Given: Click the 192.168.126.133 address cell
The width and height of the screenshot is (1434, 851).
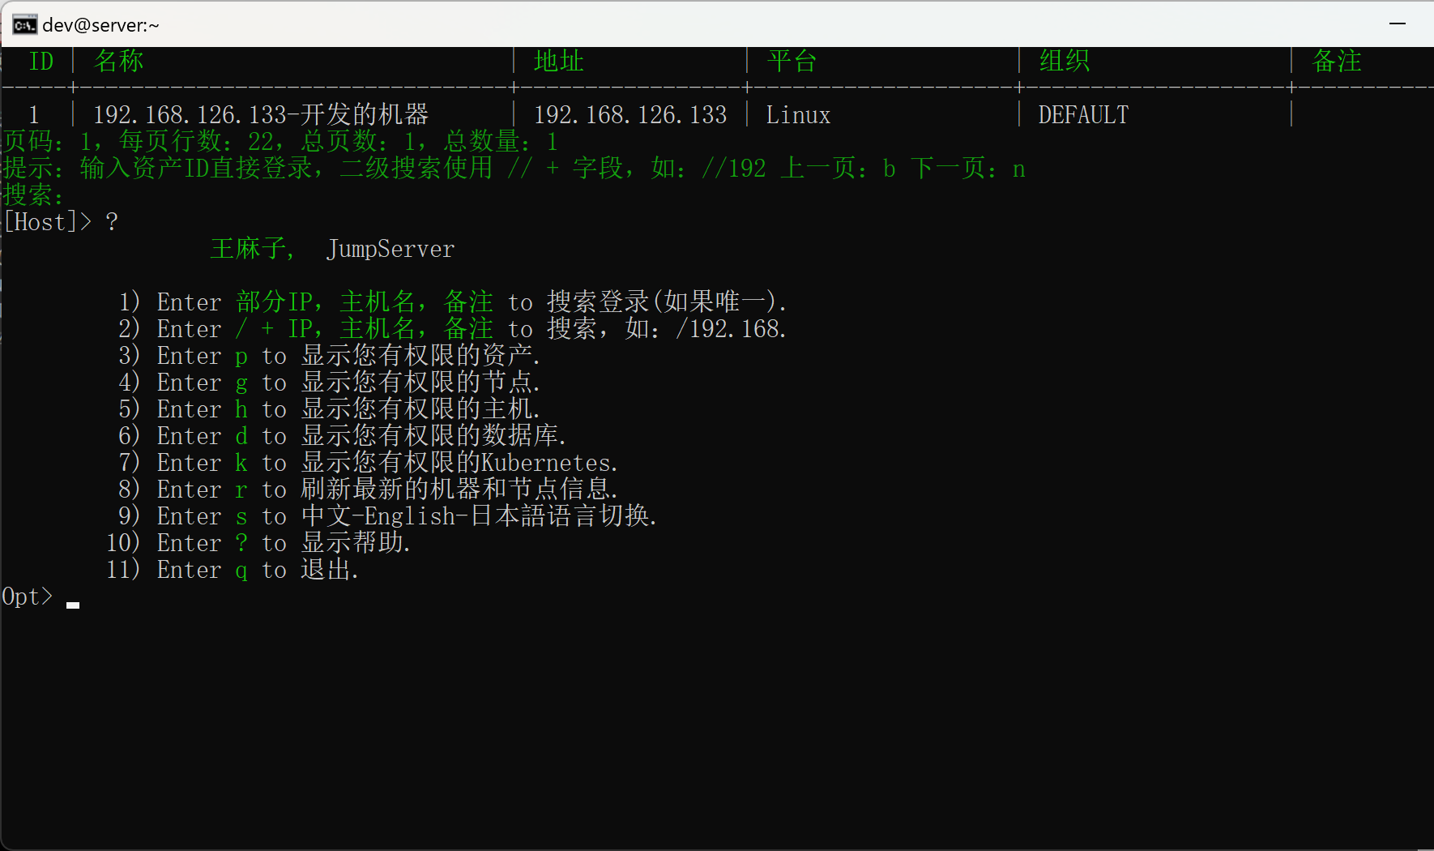Looking at the screenshot, I should (630, 115).
